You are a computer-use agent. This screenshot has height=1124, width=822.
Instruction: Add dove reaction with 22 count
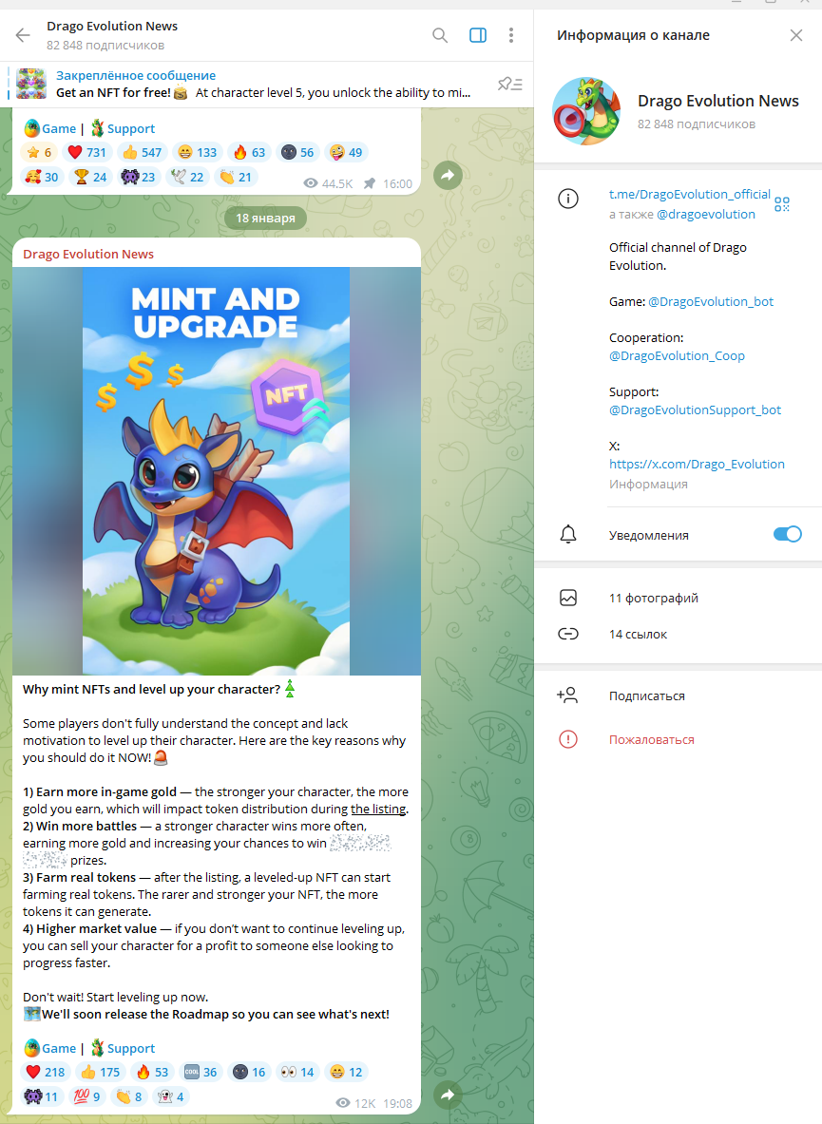[x=187, y=177]
